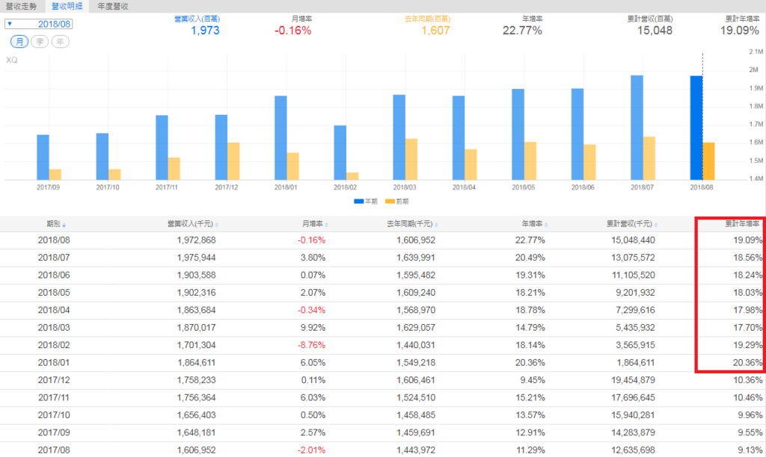766x457 pixels.
Task: Select the blue bar for 2017/12
Action: [221, 147]
